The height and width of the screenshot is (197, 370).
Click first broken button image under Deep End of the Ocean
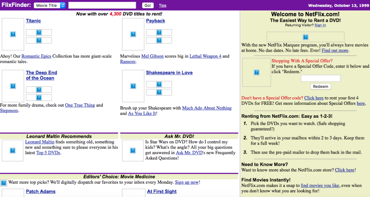coord(39,90)
